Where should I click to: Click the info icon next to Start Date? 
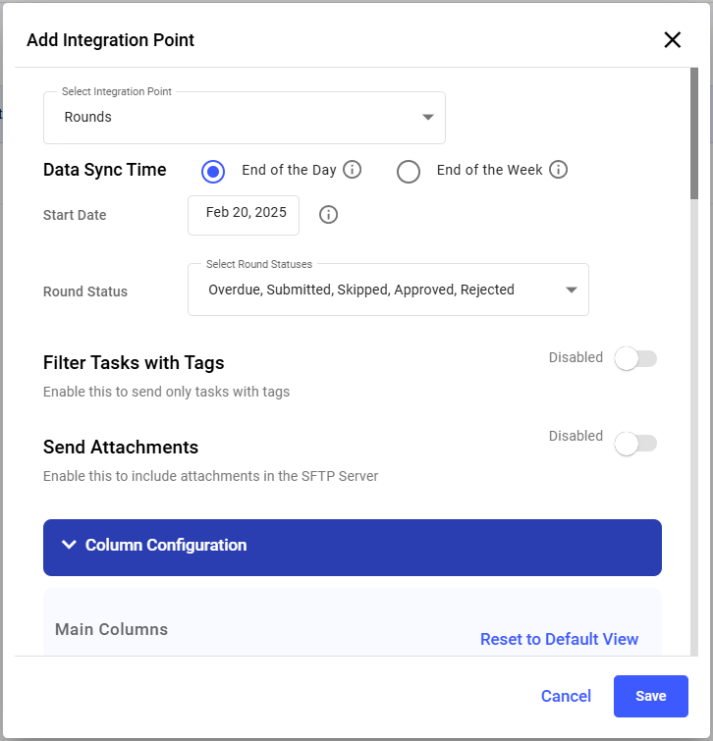coord(329,214)
